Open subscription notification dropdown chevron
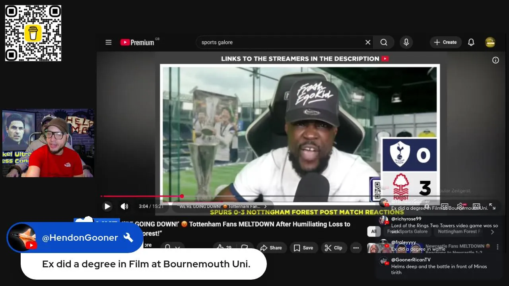Viewport: 509px width, 286px height. point(178,247)
